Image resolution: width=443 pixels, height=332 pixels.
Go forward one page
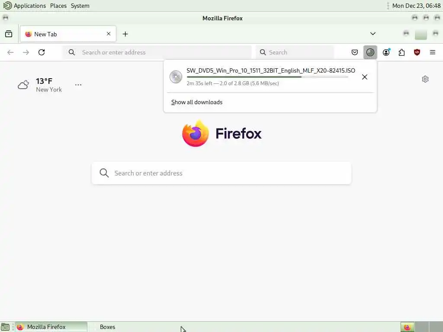point(26,52)
